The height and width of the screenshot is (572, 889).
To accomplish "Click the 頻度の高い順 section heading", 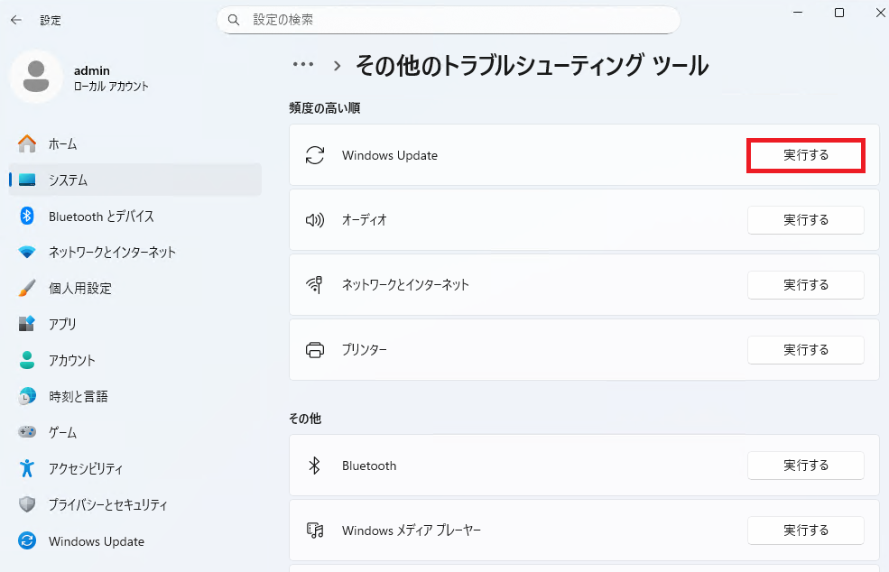I will (325, 107).
